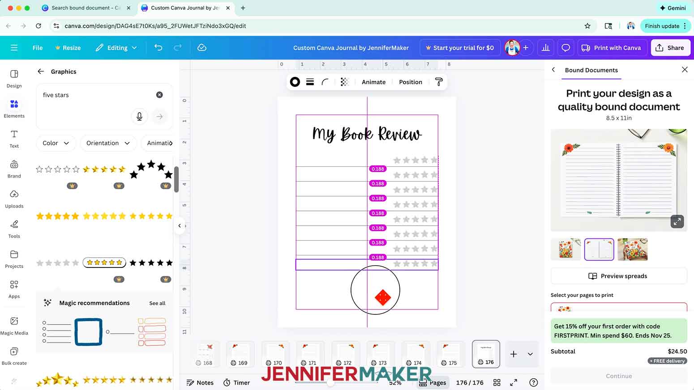The height and width of the screenshot is (390, 694).
Task: Open the Resize menu
Action: pos(68,47)
